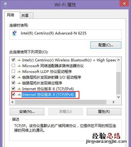This screenshot has width=131, height=147.
Task: Click the icon beside 链路层拓扑发现映射器 I/O 驱动程序
Action: 19,77
